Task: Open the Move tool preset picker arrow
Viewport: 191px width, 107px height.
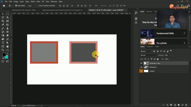Action: point(12,6)
